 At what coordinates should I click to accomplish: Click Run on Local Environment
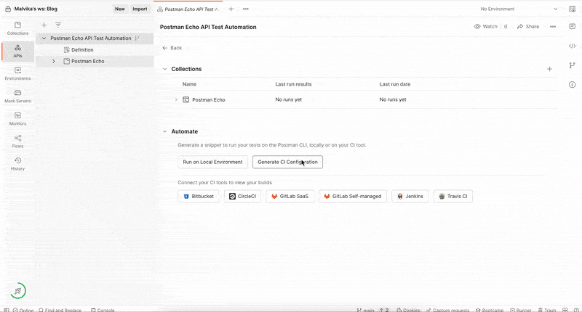coord(212,162)
